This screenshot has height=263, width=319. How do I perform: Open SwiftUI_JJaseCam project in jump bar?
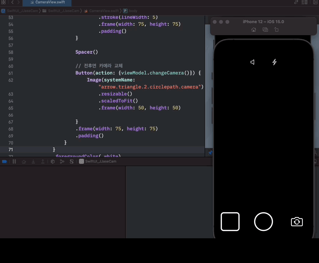[20, 11]
